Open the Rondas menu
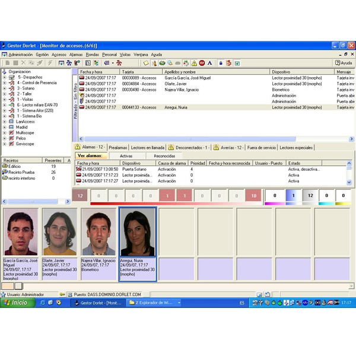Viewport: 356px width, 356px height. [x=93, y=55]
